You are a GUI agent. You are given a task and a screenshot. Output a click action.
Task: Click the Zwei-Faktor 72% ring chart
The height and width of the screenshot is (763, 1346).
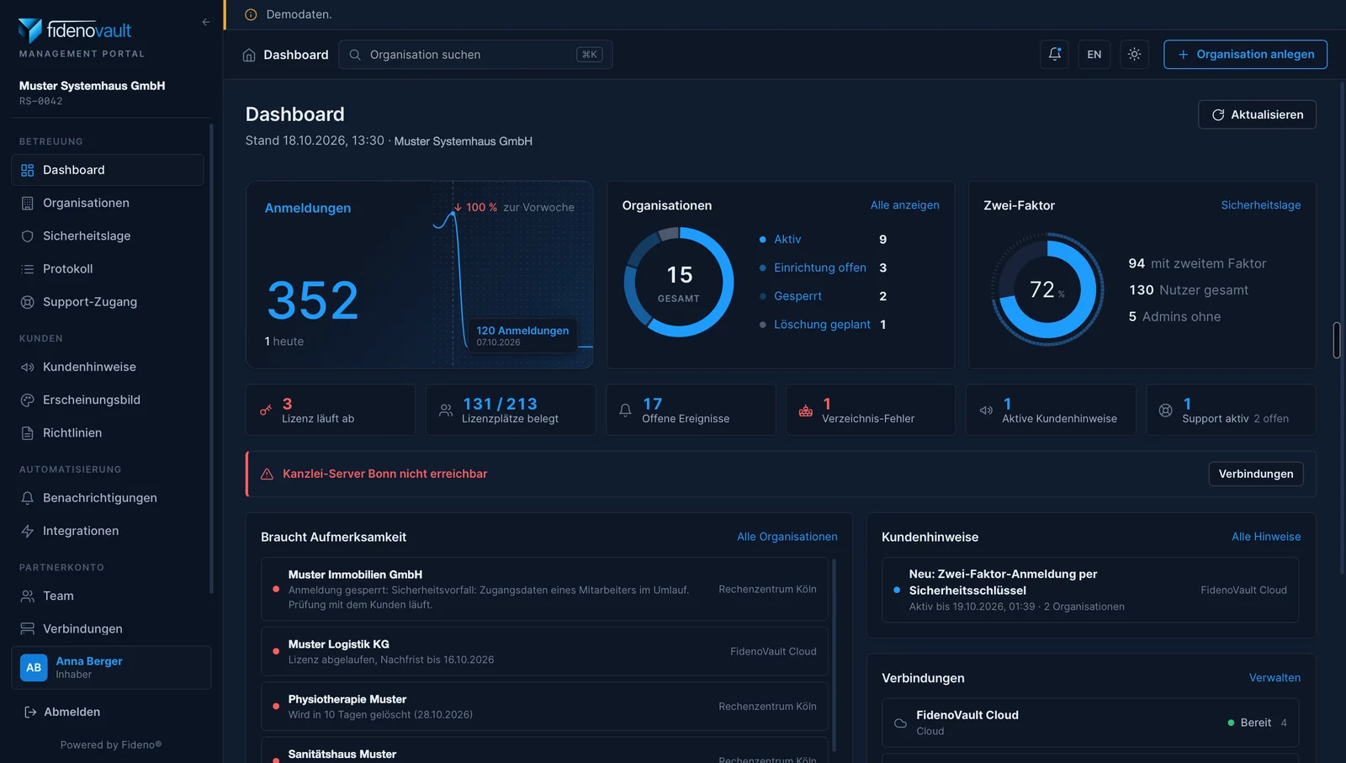pyautogui.click(x=1047, y=289)
